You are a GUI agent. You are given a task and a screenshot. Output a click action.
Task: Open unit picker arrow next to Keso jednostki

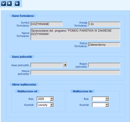(65, 65)
